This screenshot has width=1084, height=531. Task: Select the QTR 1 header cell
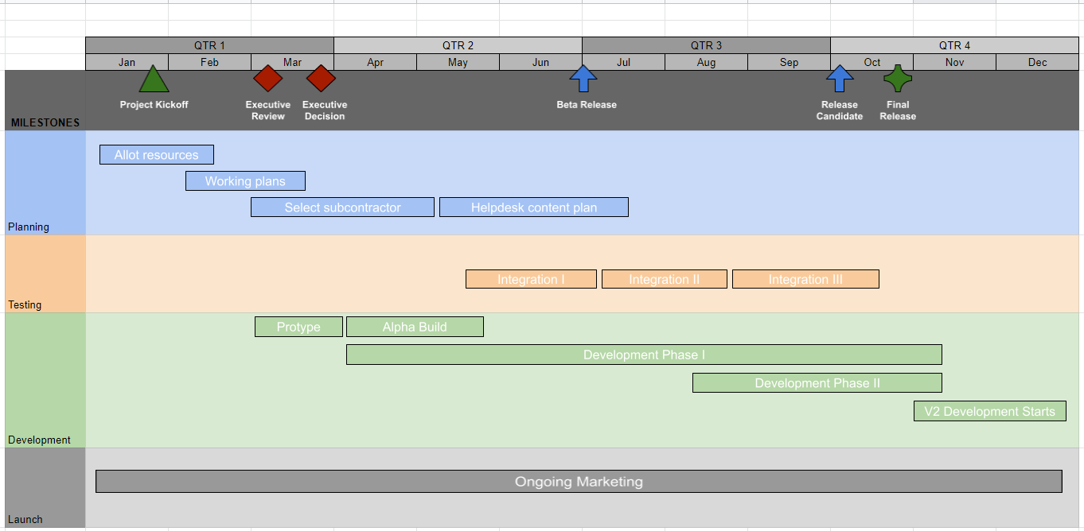coord(209,45)
